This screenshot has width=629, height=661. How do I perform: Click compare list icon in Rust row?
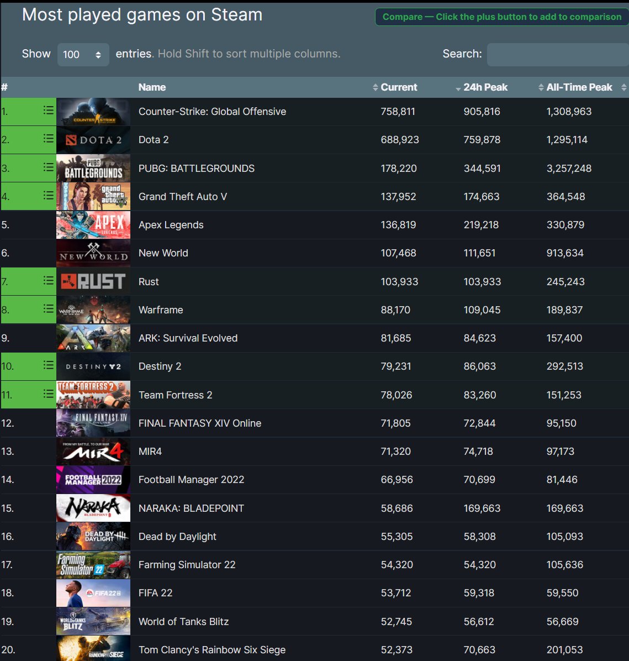click(49, 281)
